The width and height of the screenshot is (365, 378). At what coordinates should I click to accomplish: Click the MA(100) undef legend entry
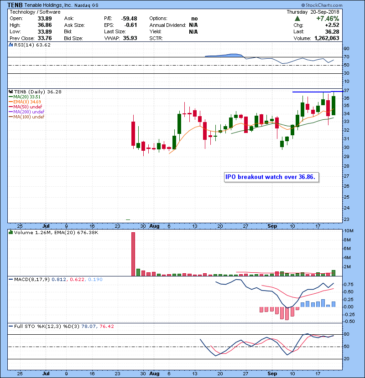(x=26, y=117)
